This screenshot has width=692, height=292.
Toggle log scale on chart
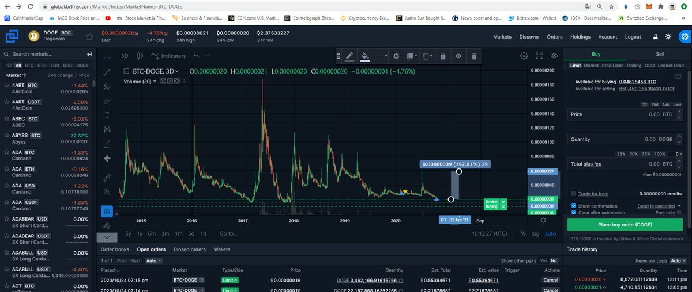point(535,233)
